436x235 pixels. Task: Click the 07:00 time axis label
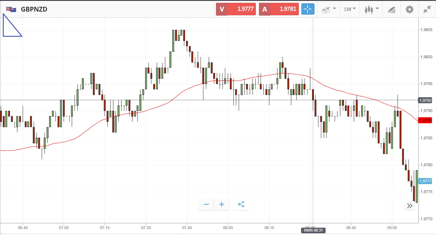point(64,228)
